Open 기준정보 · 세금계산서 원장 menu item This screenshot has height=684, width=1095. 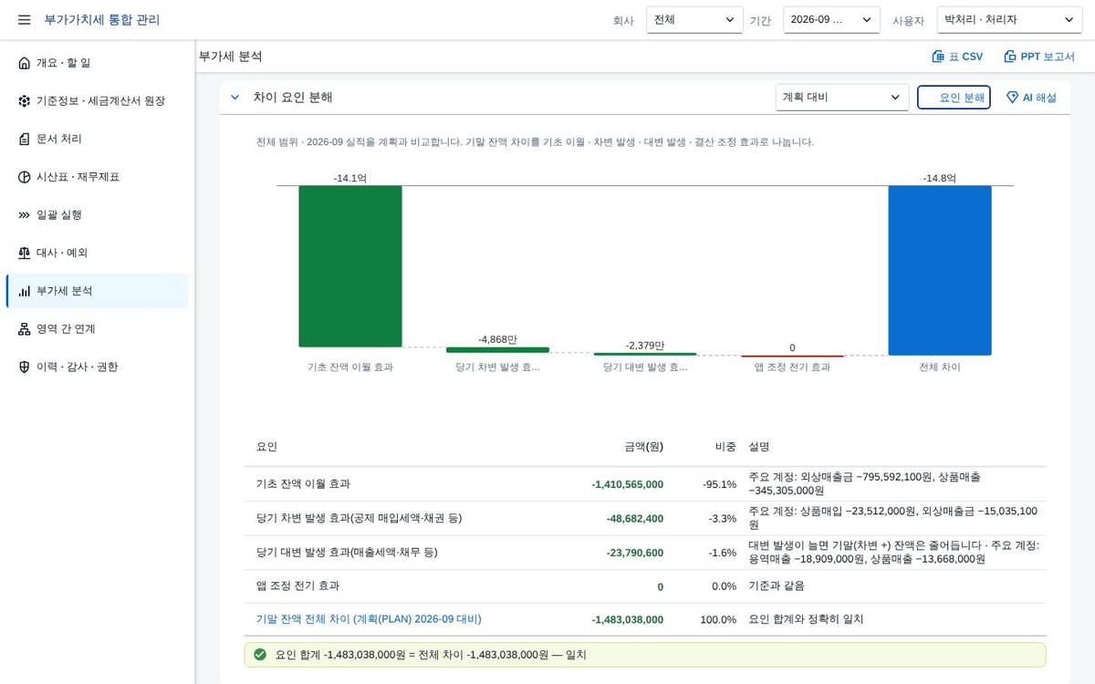pyautogui.click(x=97, y=101)
